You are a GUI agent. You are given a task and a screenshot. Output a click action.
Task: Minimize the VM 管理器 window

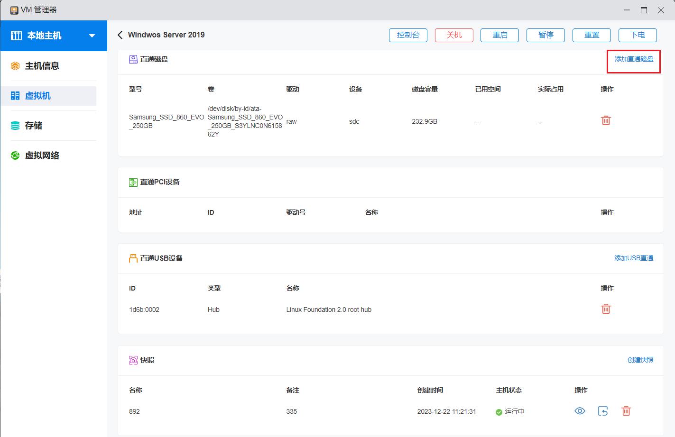[x=627, y=10]
